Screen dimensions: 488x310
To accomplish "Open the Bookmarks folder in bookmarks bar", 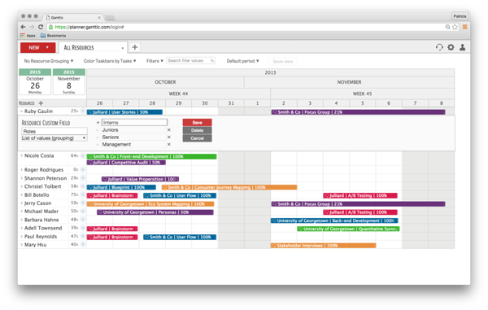I will (x=53, y=36).
